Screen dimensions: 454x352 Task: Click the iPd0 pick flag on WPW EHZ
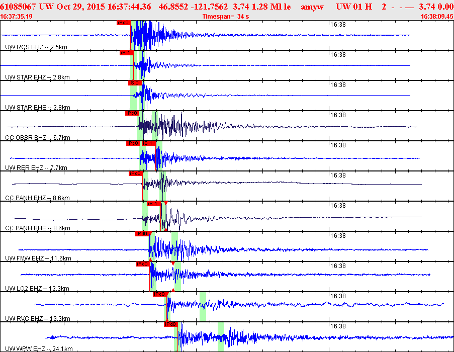tap(170, 324)
